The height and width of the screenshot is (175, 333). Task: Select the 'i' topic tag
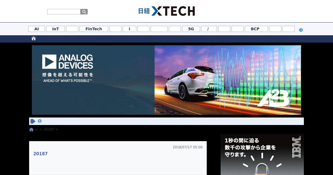coord(129,29)
